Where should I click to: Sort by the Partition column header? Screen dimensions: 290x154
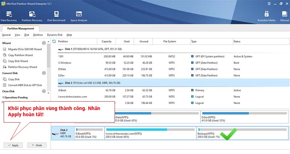tap(77, 42)
